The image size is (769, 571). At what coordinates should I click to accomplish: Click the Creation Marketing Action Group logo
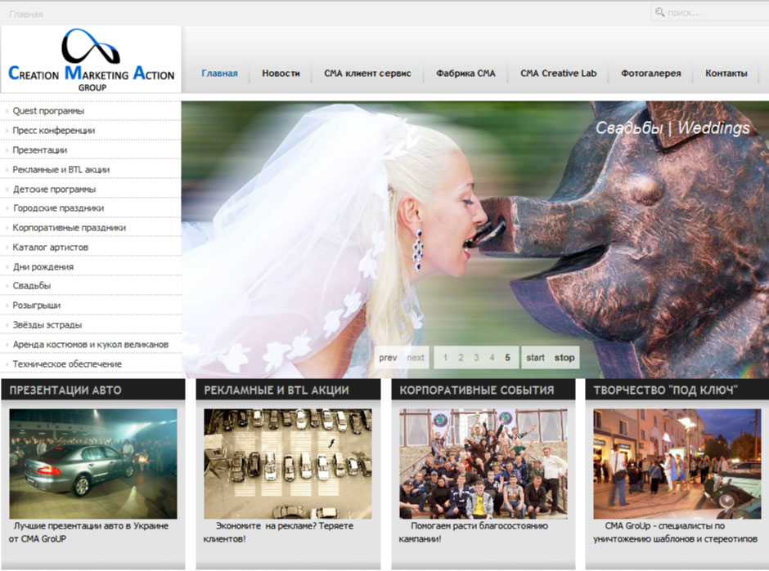click(x=91, y=60)
